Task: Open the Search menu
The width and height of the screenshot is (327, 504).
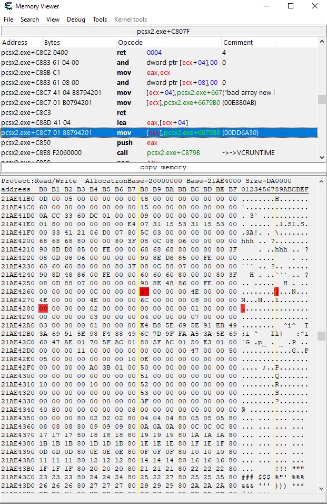Action: [x=29, y=20]
